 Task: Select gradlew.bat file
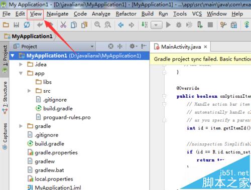[46, 170]
